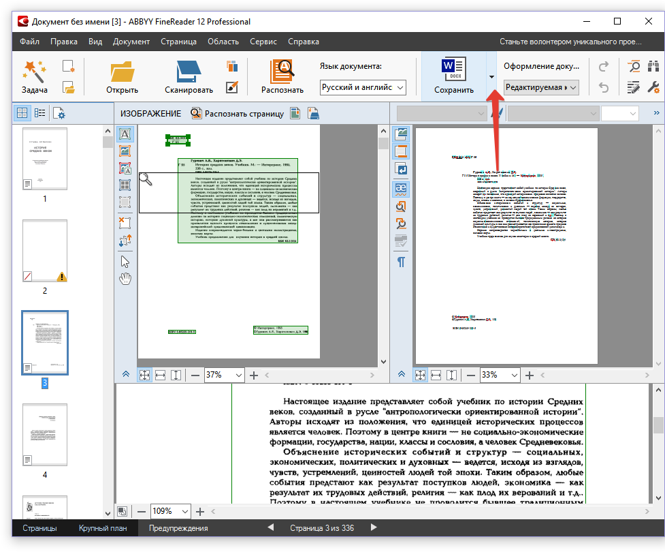This screenshot has height=552, width=665.
Task: Click the Scan (Сканировать) button icon
Action: 188,72
